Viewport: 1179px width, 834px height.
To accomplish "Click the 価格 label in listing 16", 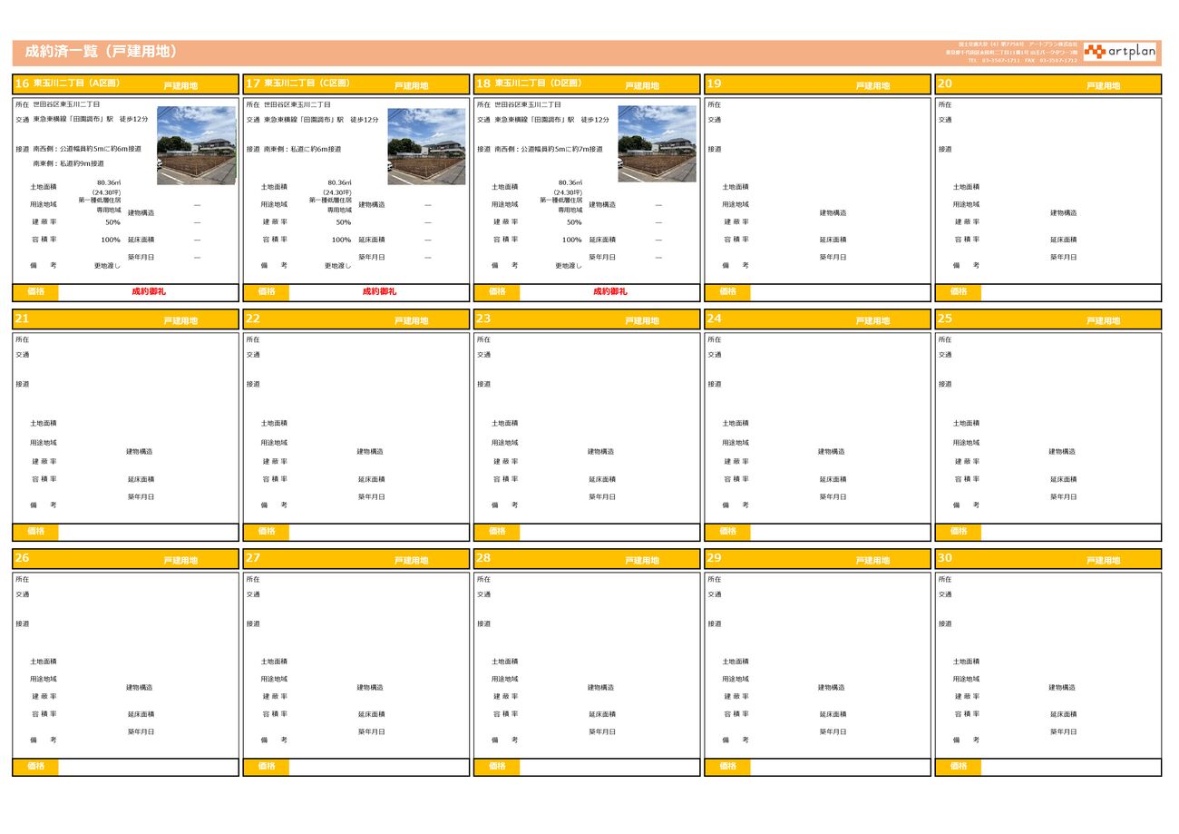I will pyautogui.click(x=35, y=292).
